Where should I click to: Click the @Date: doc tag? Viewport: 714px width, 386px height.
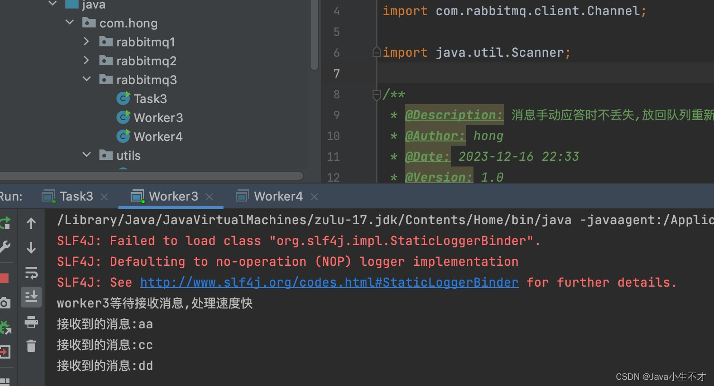tap(428, 157)
